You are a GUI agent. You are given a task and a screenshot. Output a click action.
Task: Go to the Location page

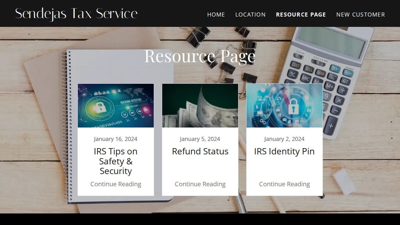click(250, 15)
